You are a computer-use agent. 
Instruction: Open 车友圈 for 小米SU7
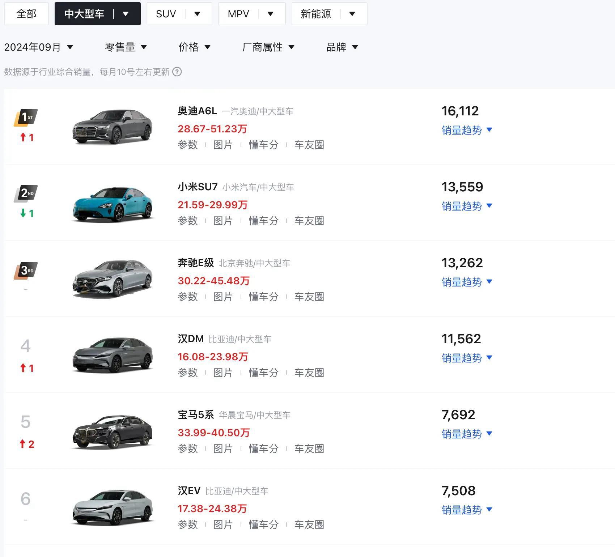pyautogui.click(x=309, y=221)
